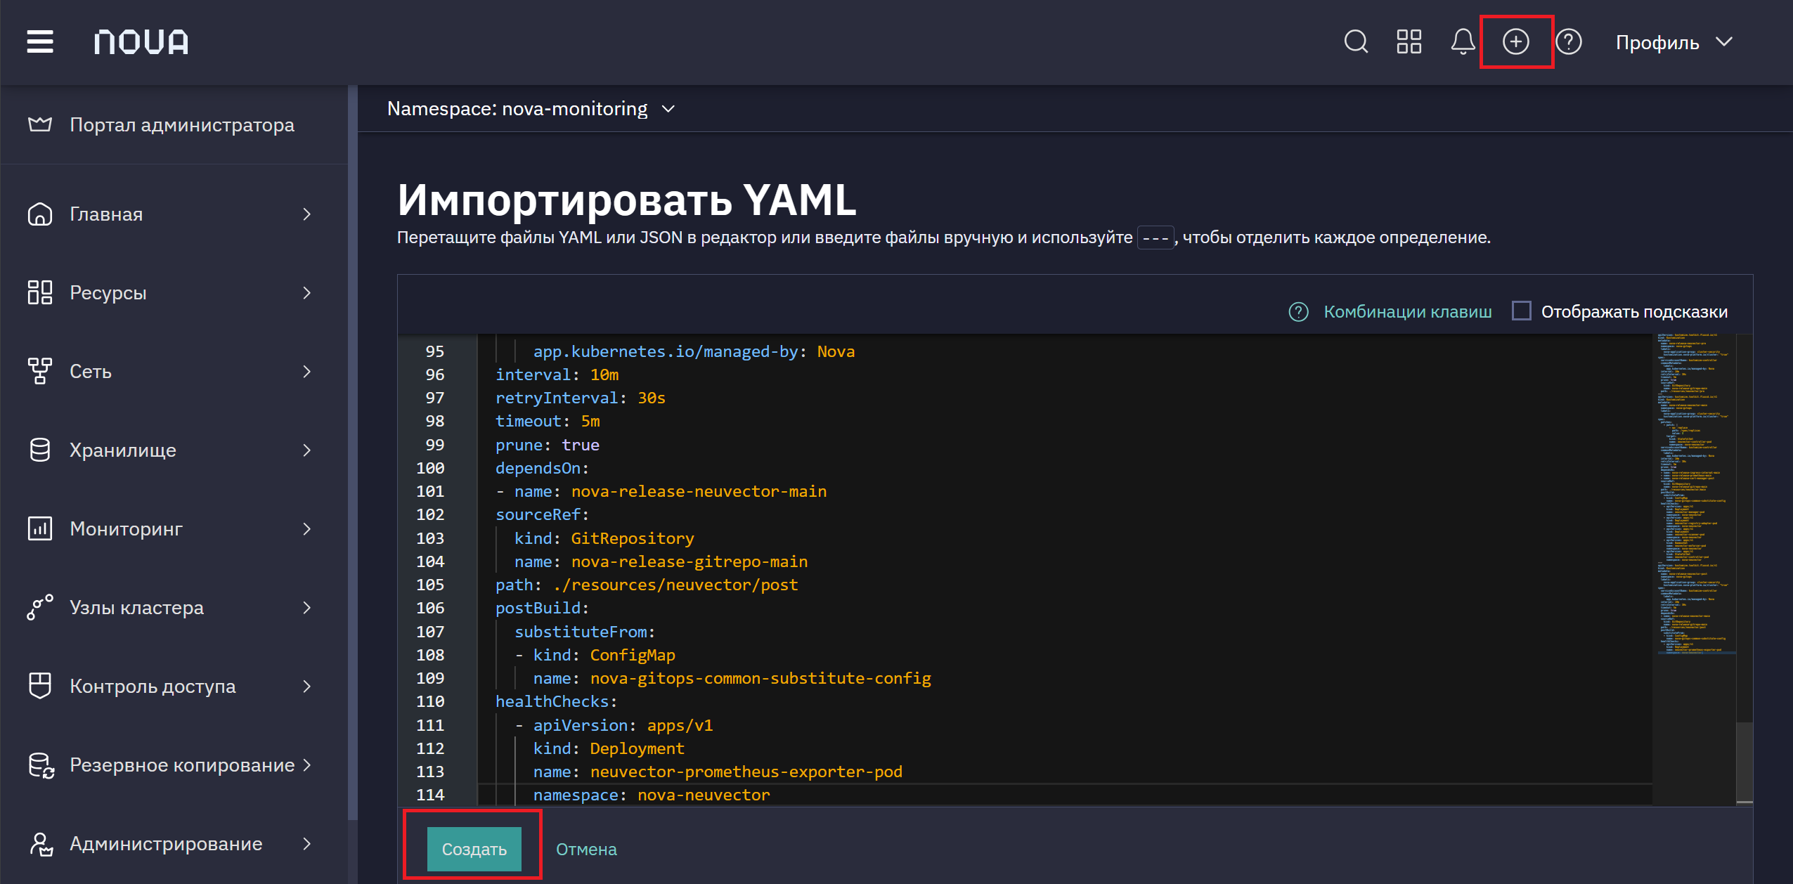Screen dimensions: 1793x884
Task: Click the Nova logo
Action: pos(141,42)
